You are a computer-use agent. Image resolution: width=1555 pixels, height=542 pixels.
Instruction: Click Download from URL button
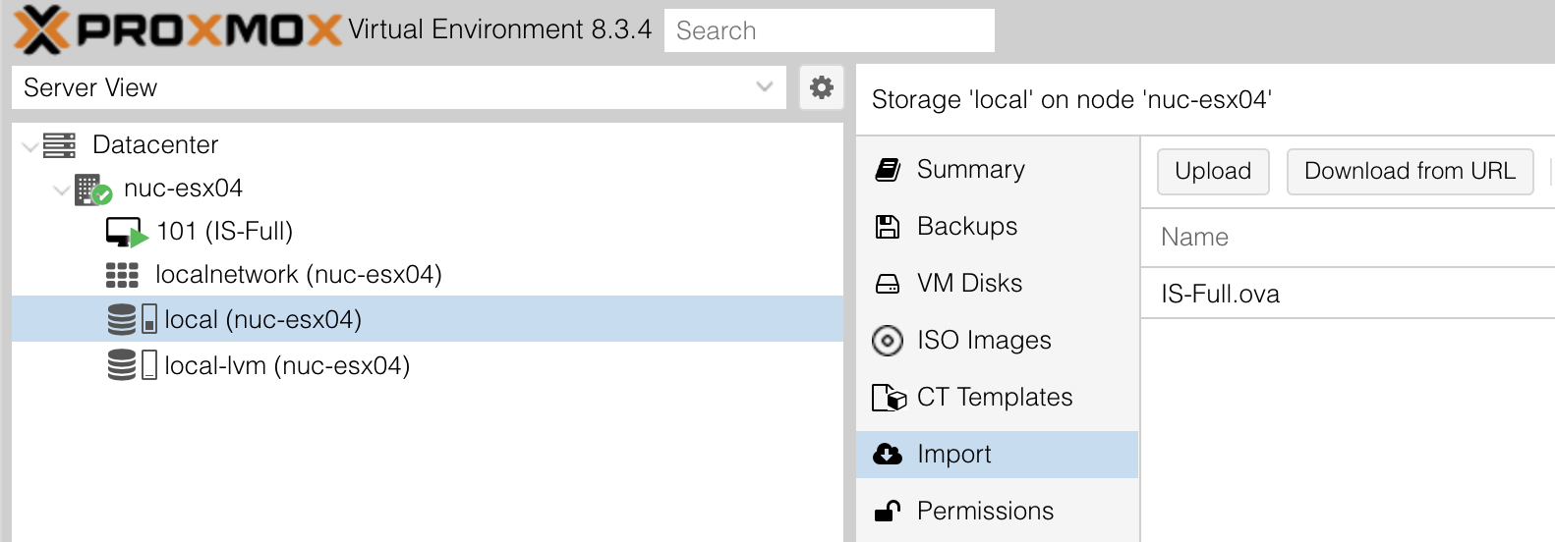click(x=1410, y=172)
